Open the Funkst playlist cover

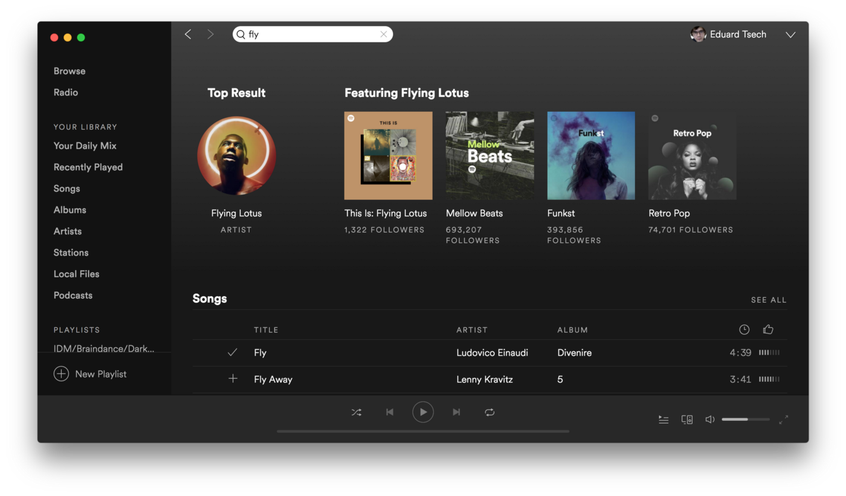click(591, 155)
